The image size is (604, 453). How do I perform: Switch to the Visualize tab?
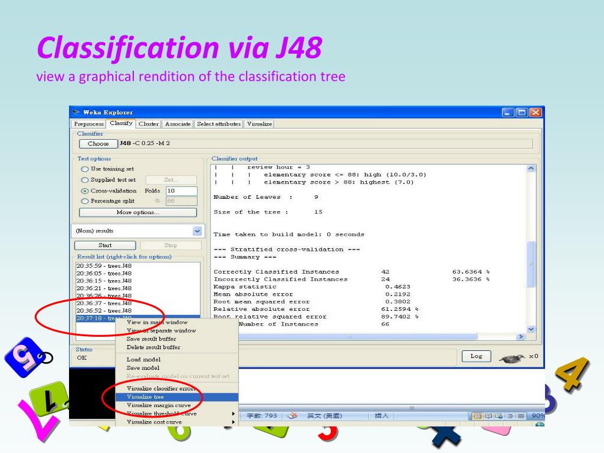click(260, 124)
